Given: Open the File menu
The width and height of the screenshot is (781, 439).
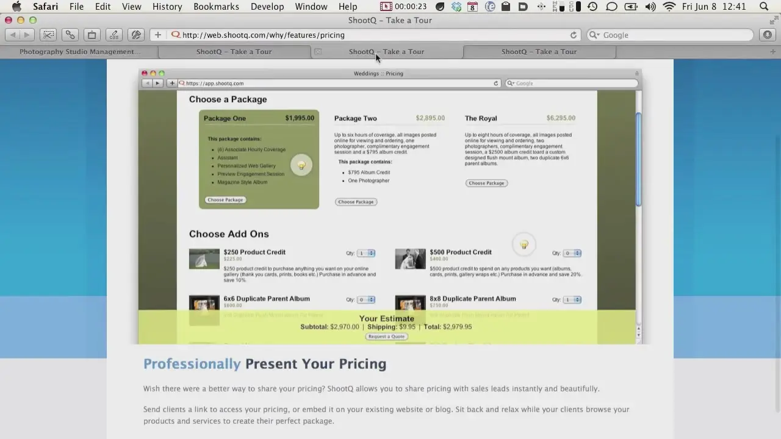Looking at the screenshot, I should (x=76, y=7).
